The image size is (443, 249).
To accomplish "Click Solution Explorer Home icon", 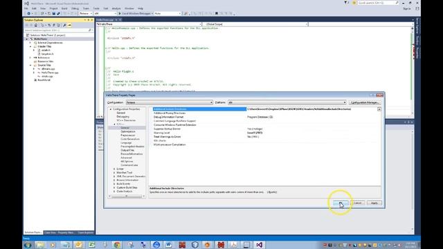I will tap(35, 25).
